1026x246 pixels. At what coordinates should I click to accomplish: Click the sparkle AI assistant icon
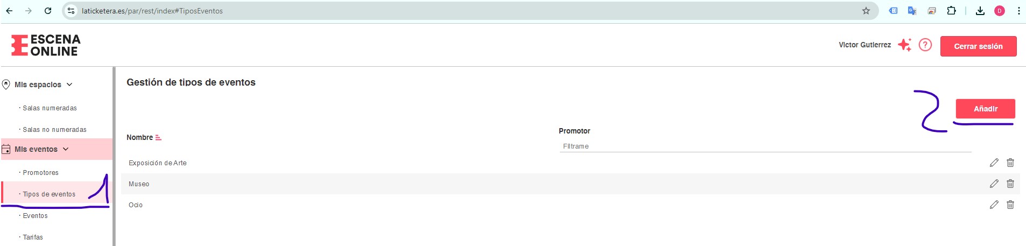[x=905, y=45]
